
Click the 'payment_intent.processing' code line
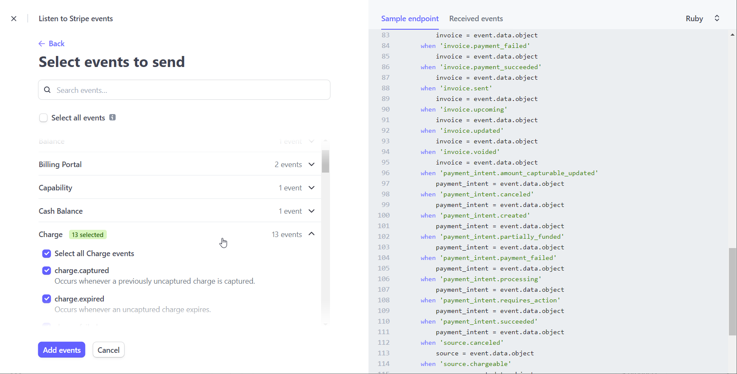[481, 279]
